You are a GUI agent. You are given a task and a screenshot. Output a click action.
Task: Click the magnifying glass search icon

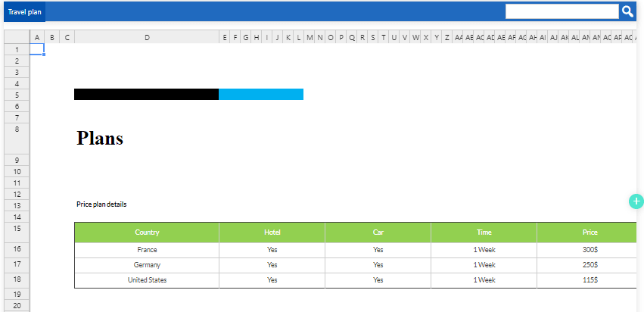pos(627,11)
